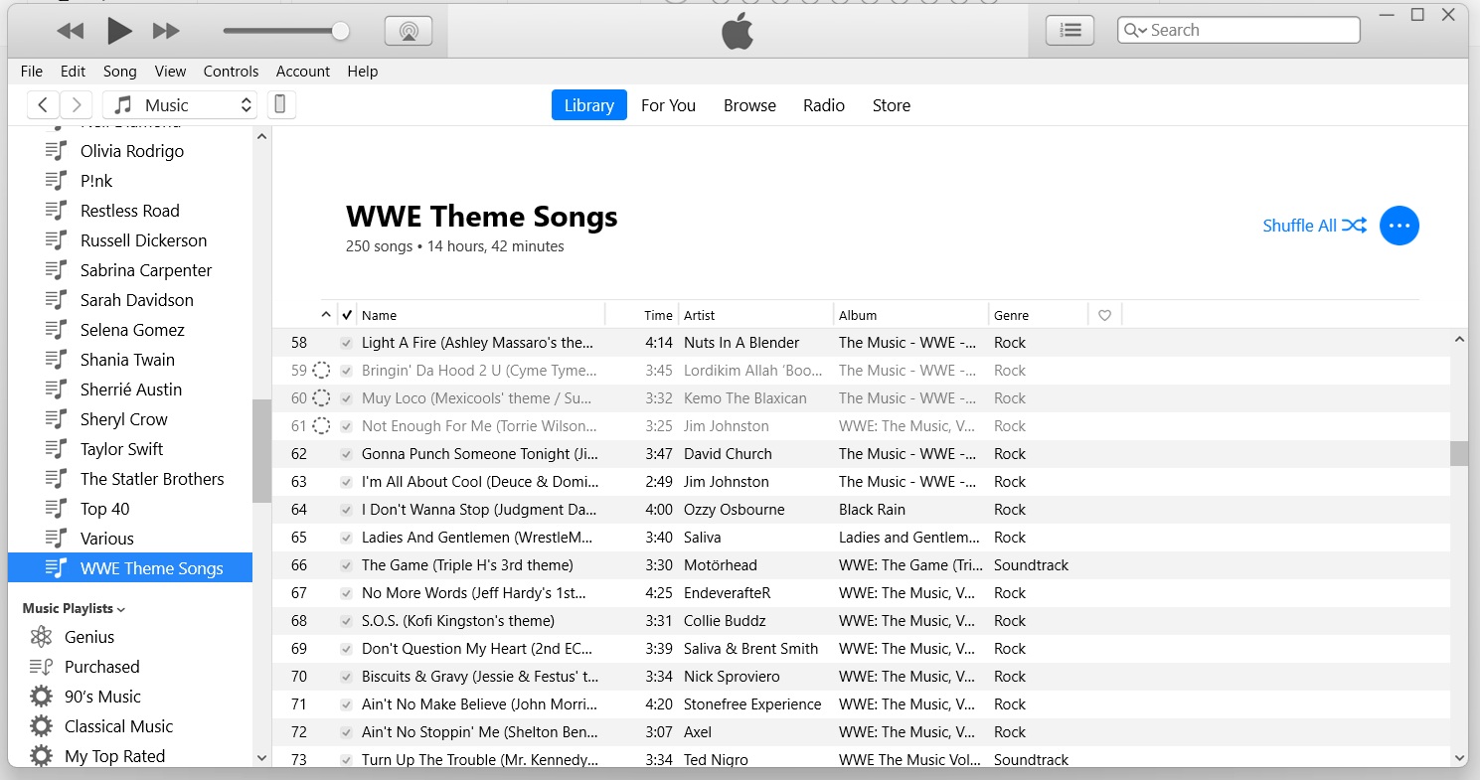1480x780 pixels.
Task: Click the sort direction arrow column header
Action: pos(326,315)
